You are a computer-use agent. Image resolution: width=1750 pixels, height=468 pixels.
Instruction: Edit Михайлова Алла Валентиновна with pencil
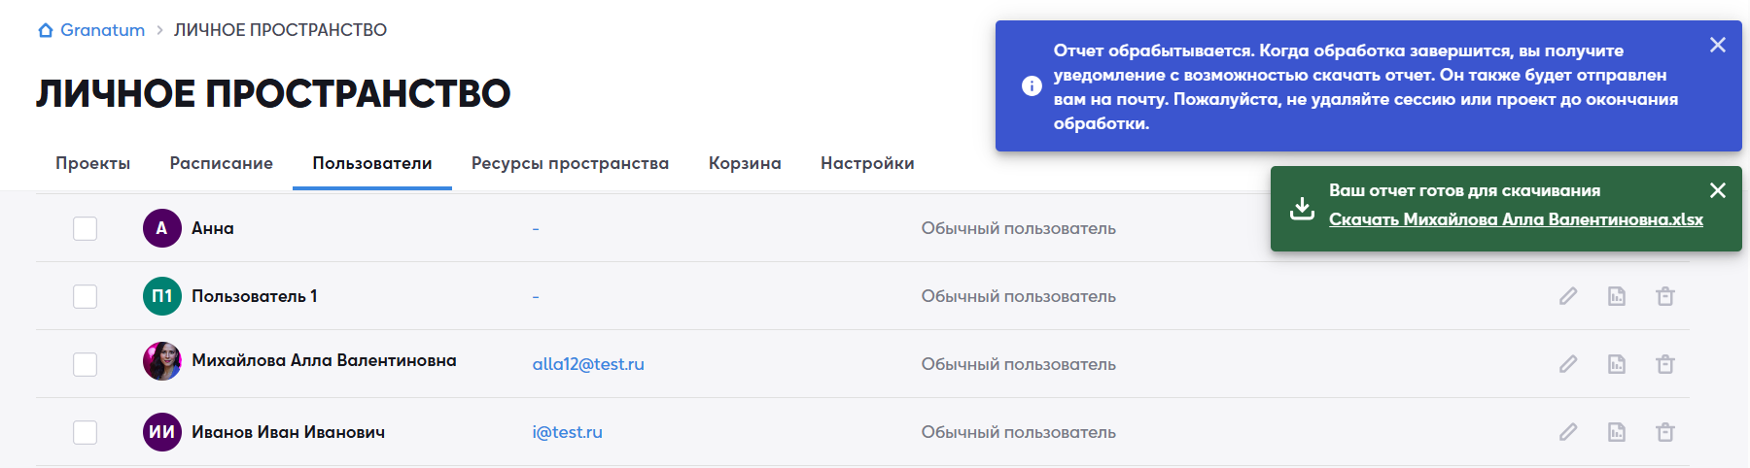pos(1568,364)
